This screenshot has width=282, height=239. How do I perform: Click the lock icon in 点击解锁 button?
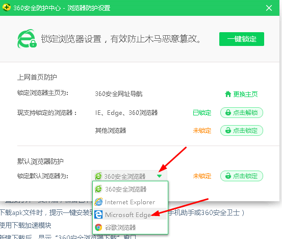point(228,112)
